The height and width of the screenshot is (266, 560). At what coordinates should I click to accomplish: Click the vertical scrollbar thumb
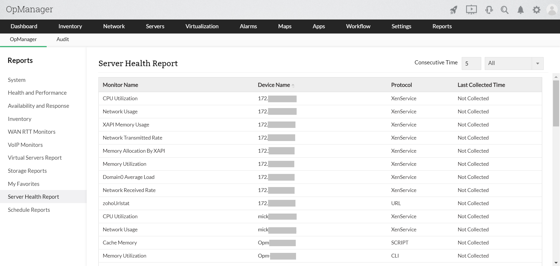tap(556, 103)
